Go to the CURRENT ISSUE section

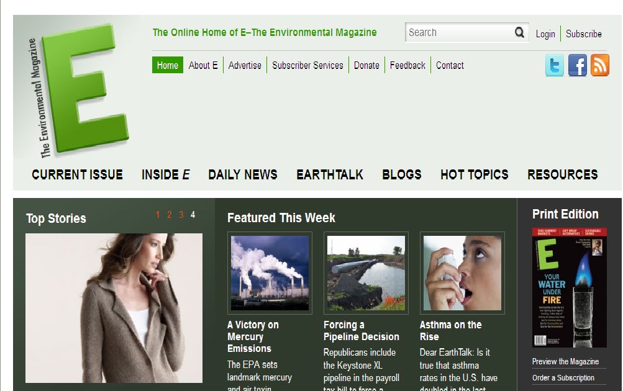click(77, 174)
